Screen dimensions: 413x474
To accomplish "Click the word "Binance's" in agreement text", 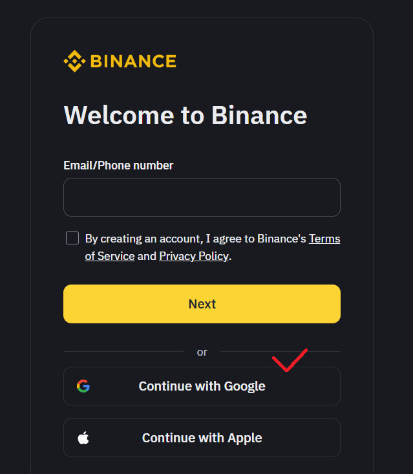I will [281, 239].
